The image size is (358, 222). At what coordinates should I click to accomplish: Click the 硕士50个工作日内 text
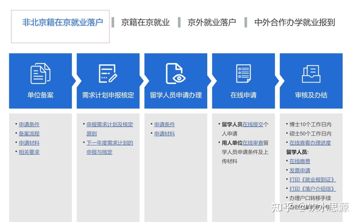(x=310, y=134)
